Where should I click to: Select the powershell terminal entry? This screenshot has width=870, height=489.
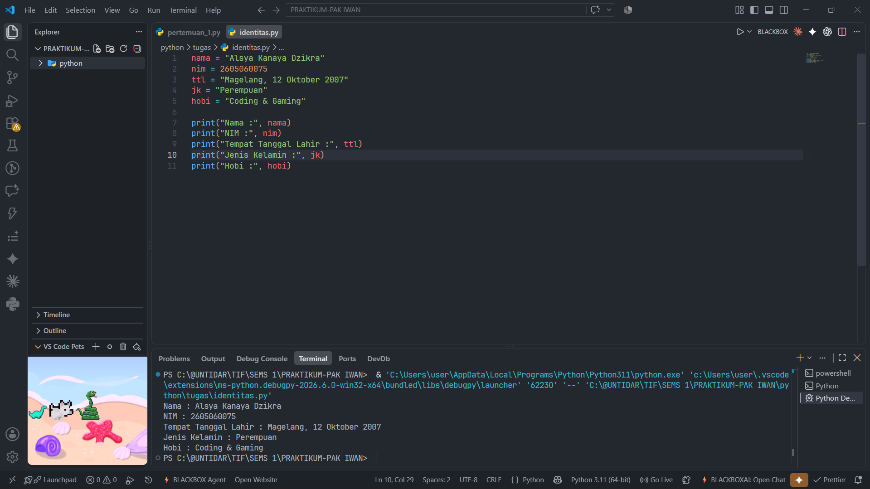(831, 373)
